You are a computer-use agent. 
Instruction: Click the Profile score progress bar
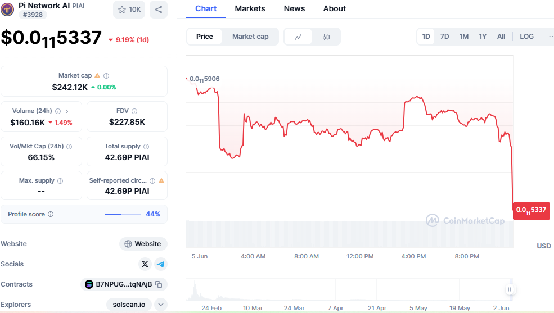[123, 214]
